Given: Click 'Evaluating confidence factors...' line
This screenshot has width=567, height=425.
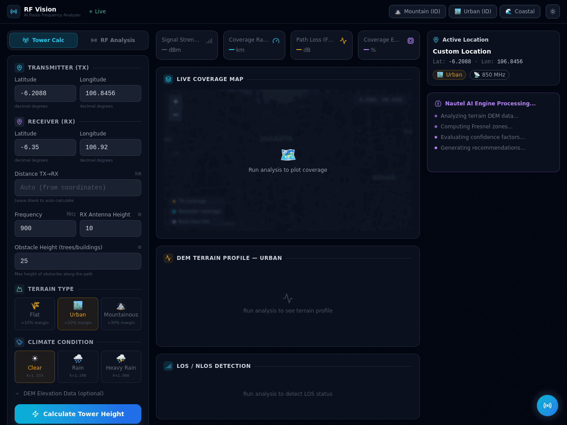Looking at the screenshot, I should click(482, 137).
